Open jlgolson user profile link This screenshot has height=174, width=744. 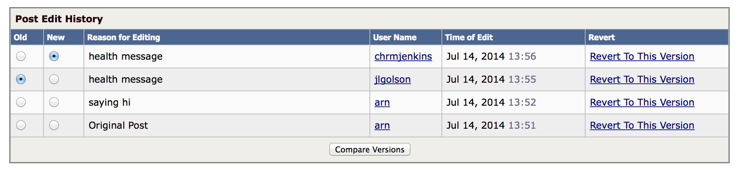click(393, 79)
